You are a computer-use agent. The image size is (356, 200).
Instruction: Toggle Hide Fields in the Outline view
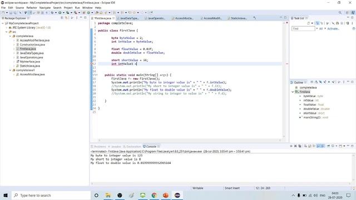pyautogui.click(x=320, y=82)
